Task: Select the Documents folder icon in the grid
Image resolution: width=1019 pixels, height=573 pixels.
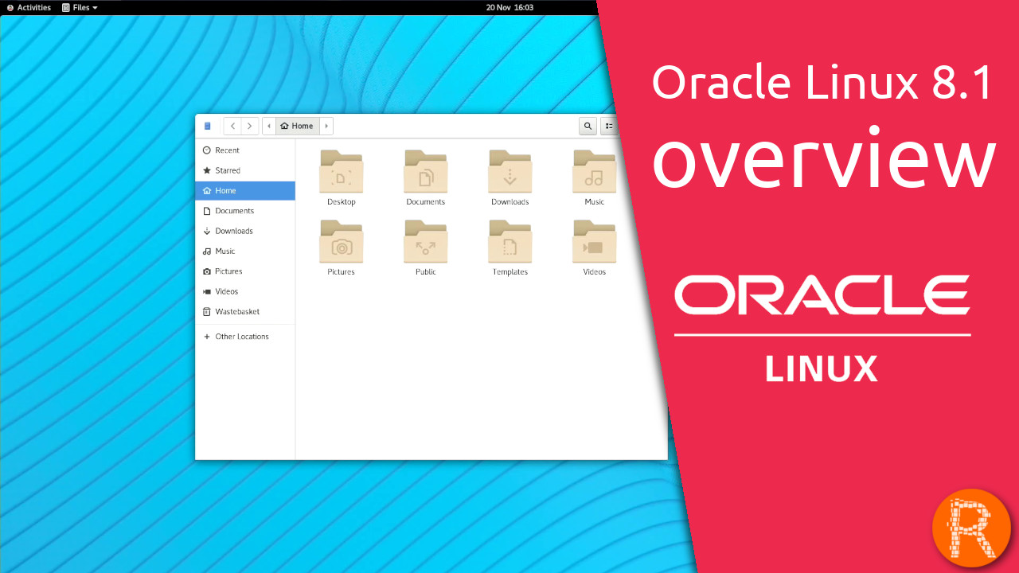Action: coord(426,171)
